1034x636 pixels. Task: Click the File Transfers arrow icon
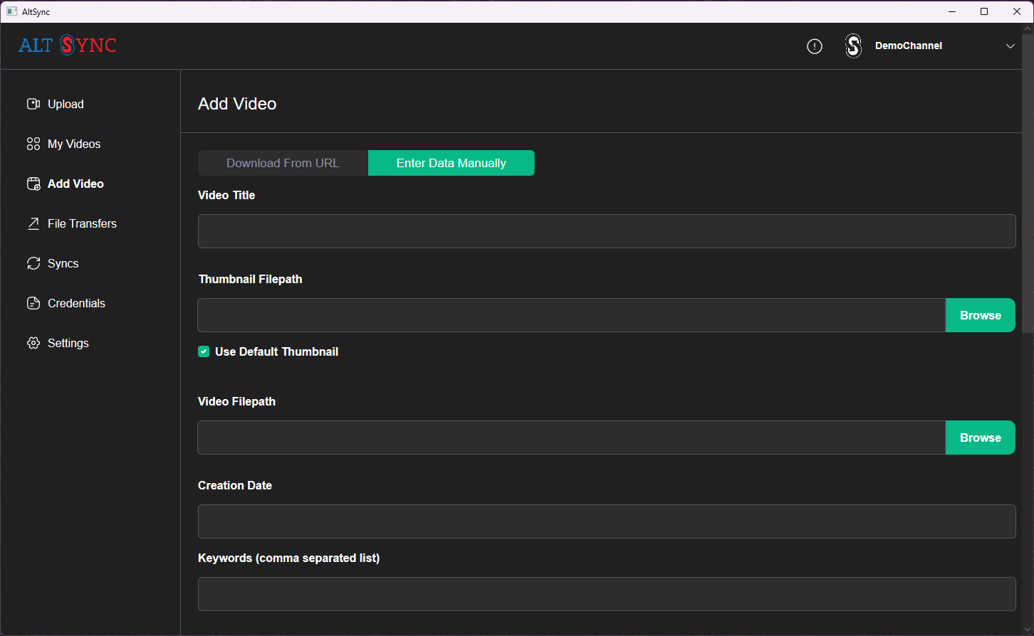[33, 223]
